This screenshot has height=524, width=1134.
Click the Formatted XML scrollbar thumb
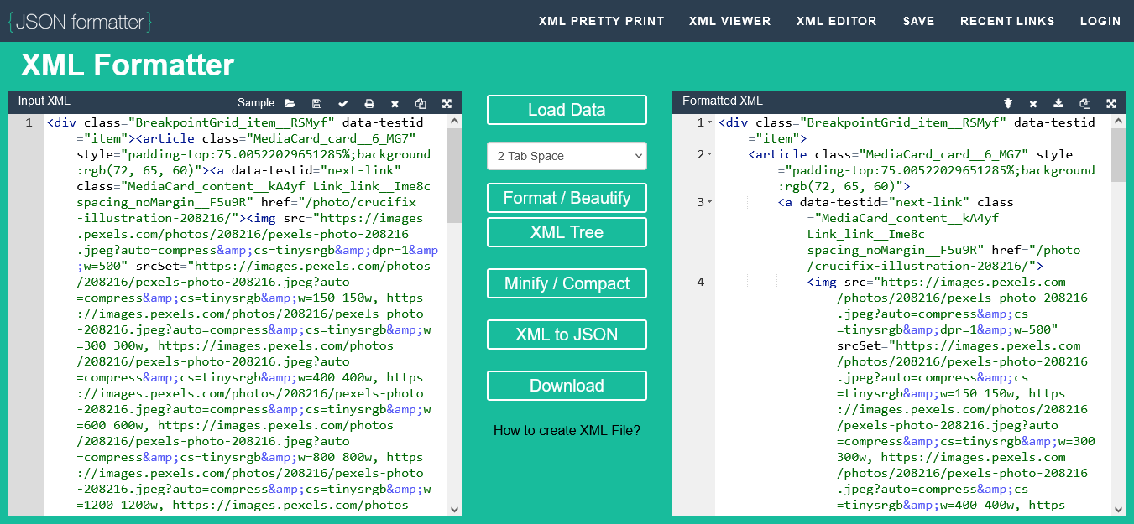tap(1118, 154)
